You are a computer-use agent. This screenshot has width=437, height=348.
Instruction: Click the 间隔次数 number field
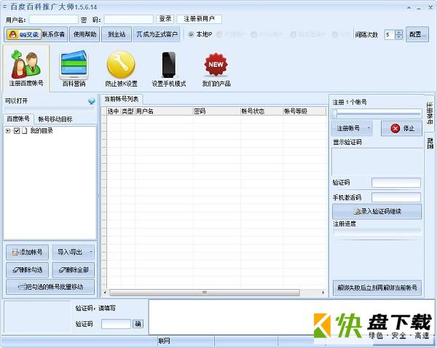tap(390, 34)
